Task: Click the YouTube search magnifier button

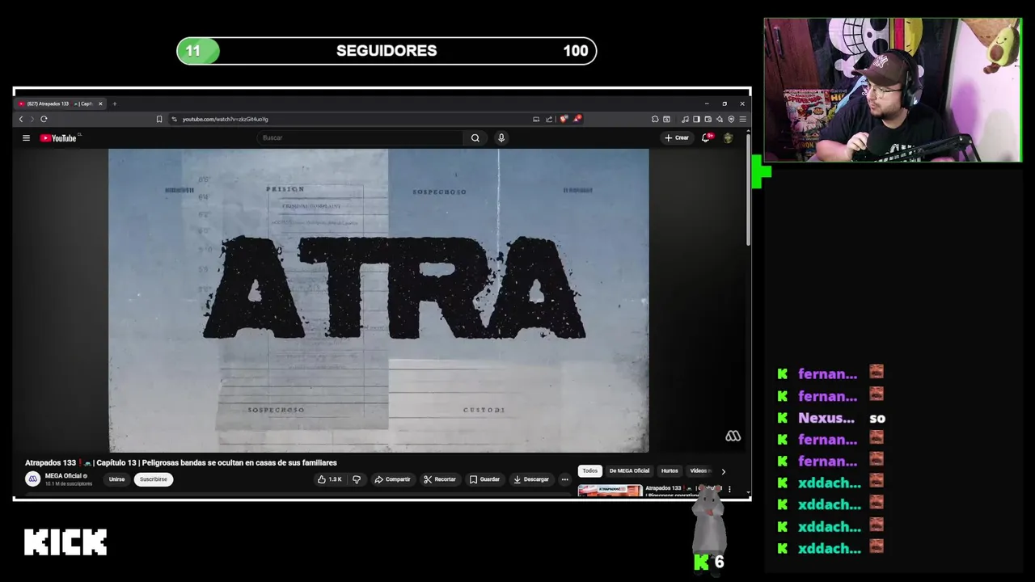Action: [475, 138]
